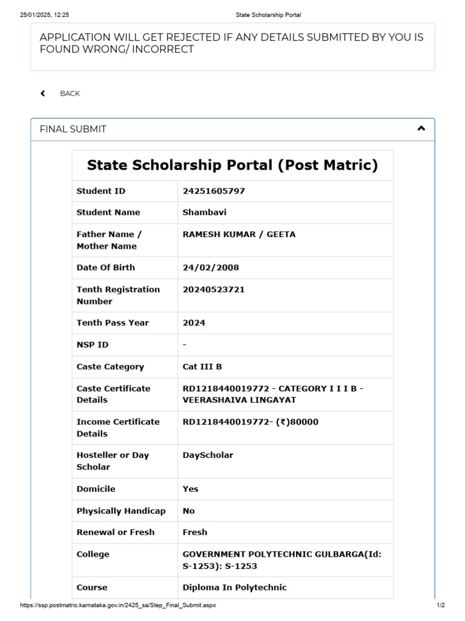Collapse the FINAL SUBMIT panel chevron
The image size is (465, 621).
click(421, 129)
